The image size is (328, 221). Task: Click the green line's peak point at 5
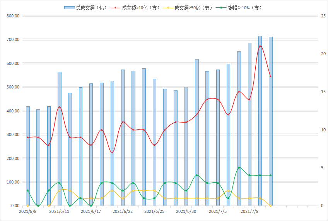[239, 168]
